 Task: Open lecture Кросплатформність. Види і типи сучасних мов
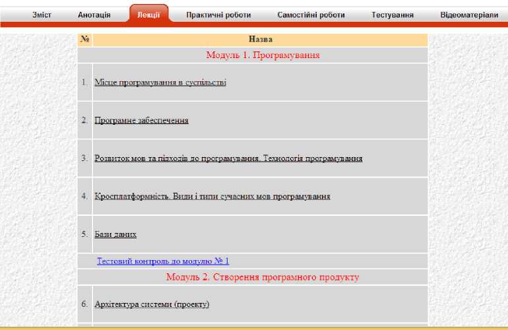tap(212, 196)
